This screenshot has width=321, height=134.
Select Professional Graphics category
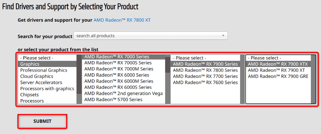pos(44,70)
